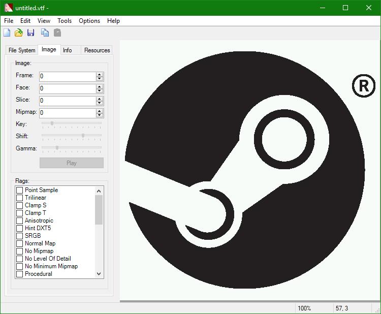Click the 57, 3 coordinates in status bar
This screenshot has height=314, width=381.
point(342,308)
